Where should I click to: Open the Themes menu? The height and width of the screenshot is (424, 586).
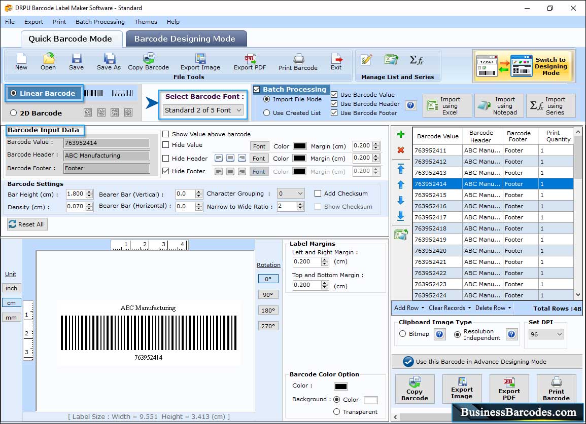tap(146, 22)
